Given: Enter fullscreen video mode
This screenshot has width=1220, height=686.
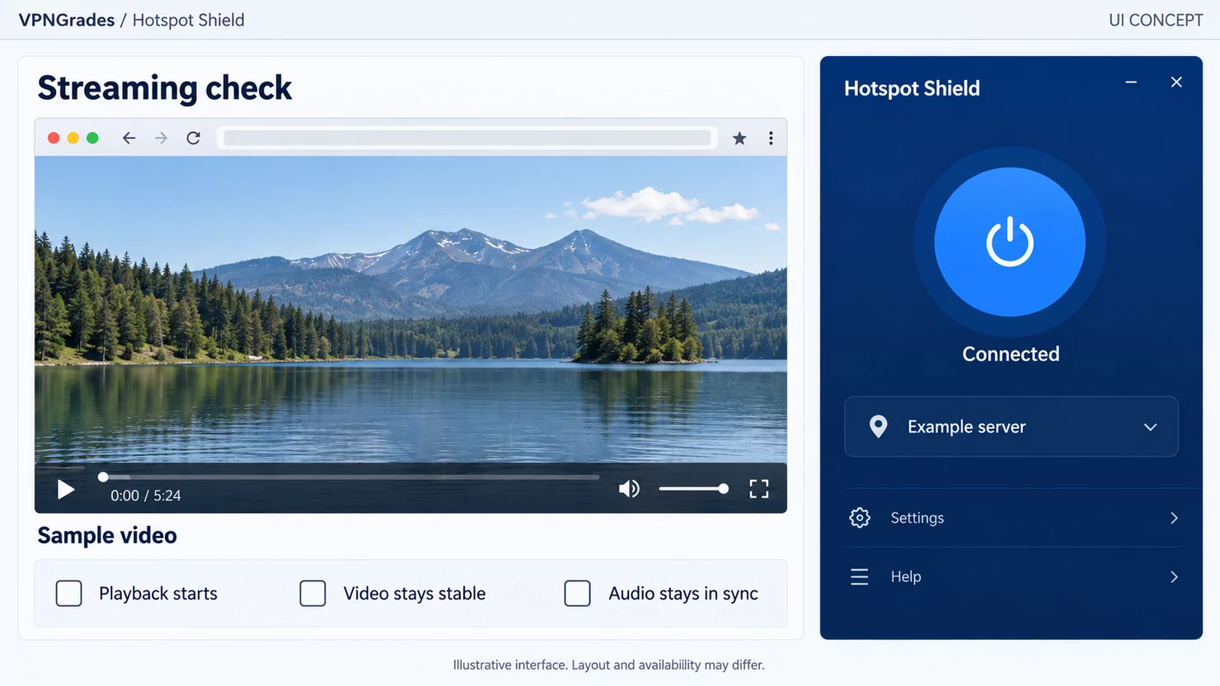Looking at the screenshot, I should coord(758,489).
